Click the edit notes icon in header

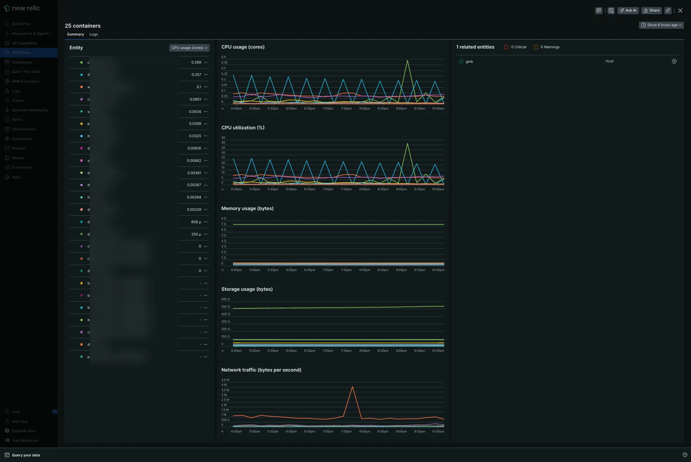pyautogui.click(x=611, y=10)
